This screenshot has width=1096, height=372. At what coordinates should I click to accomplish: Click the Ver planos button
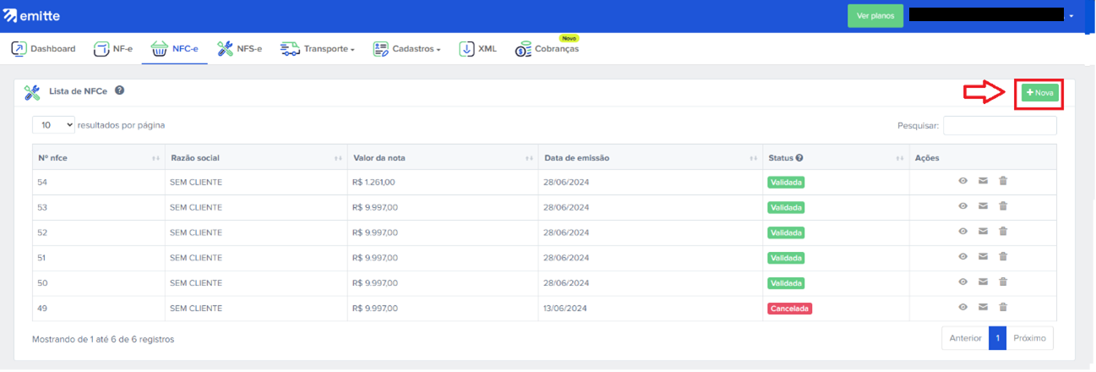click(875, 16)
